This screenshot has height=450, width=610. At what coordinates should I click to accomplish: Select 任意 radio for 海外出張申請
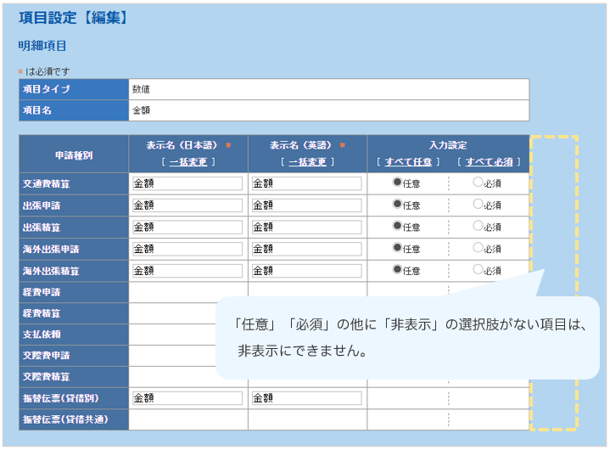396,248
